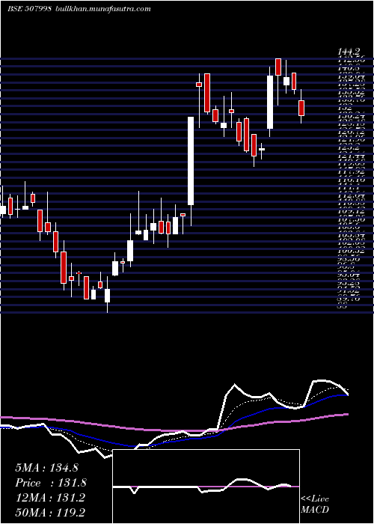
Task: Click the tallest white candlestick
Action: [x=191, y=161]
